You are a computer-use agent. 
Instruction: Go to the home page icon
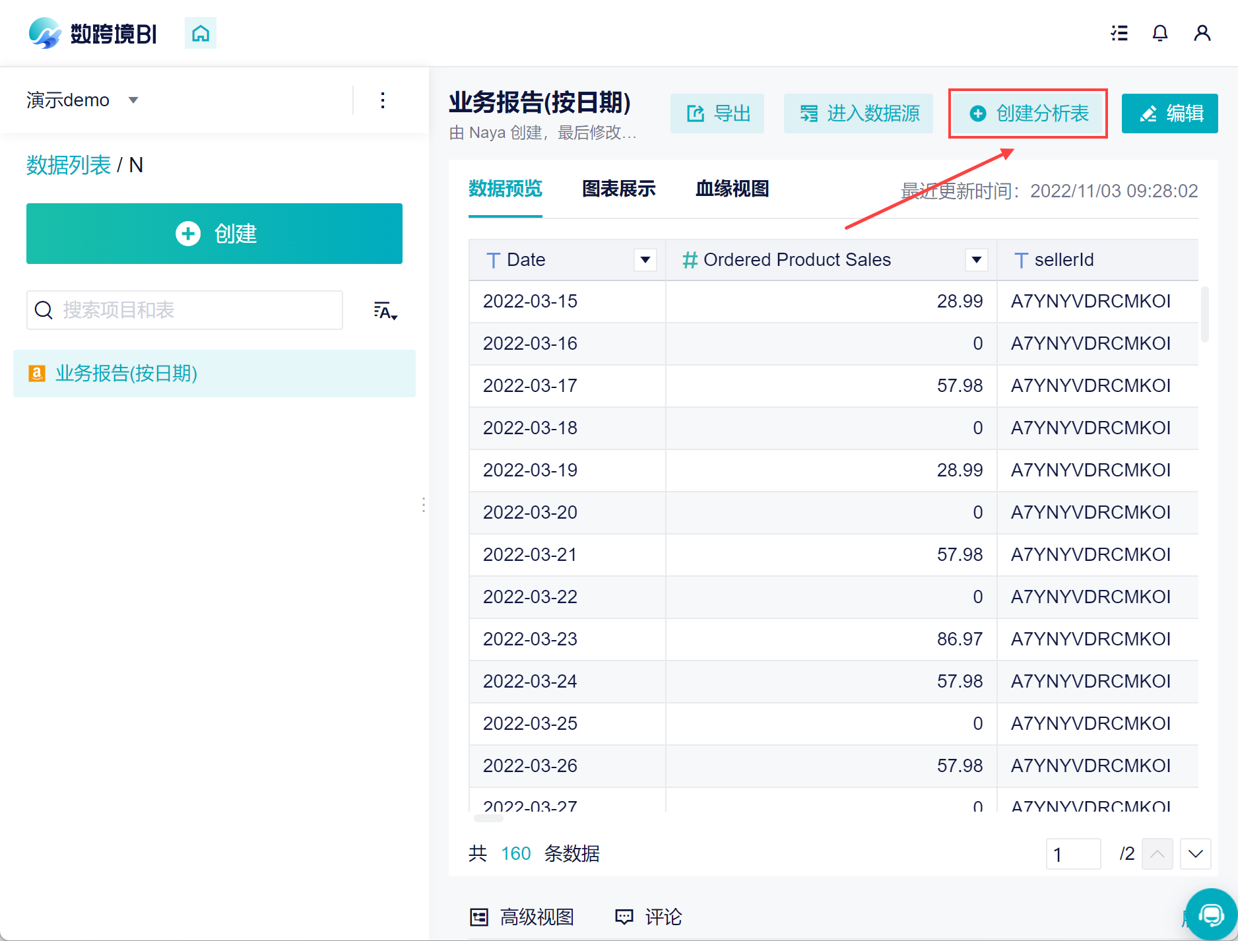tap(201, 33)
